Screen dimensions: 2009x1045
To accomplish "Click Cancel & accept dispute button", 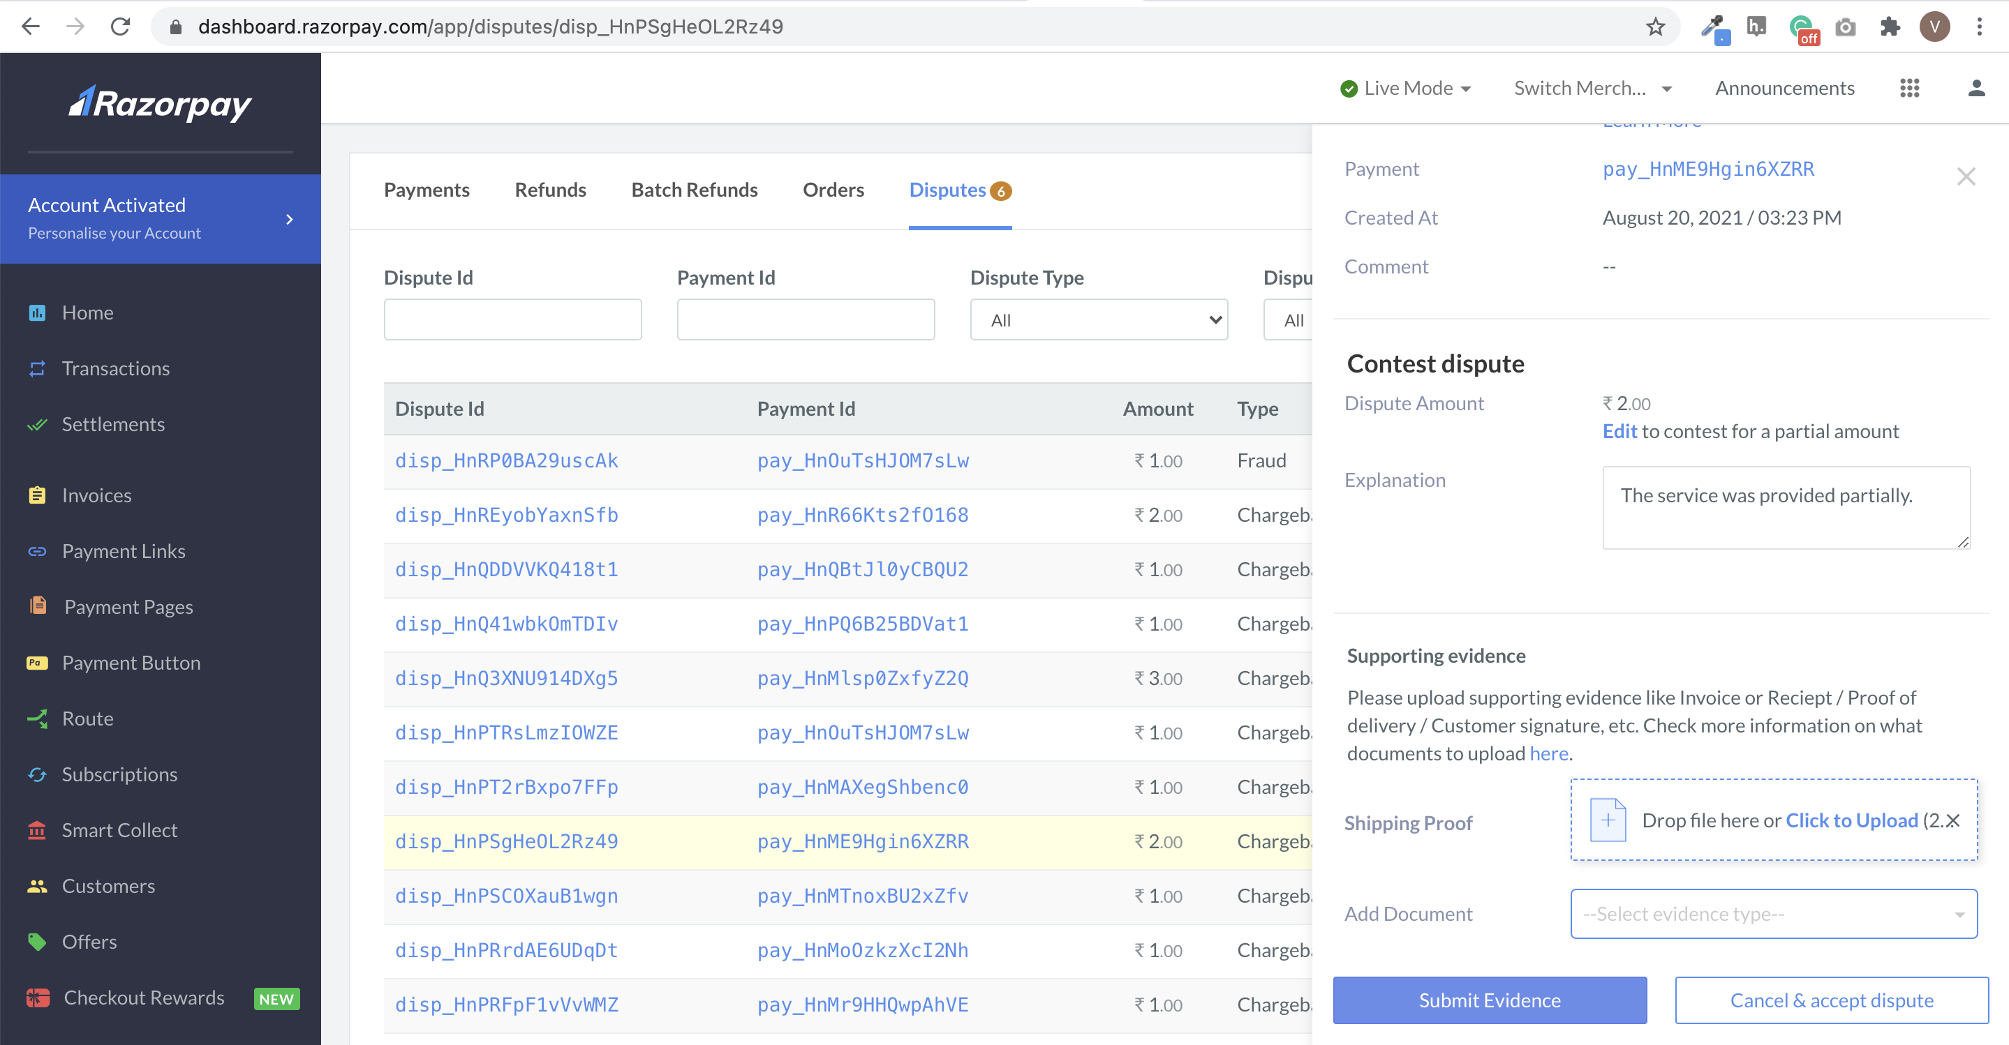I will pyautogui.click(x=1831, y=1000).
